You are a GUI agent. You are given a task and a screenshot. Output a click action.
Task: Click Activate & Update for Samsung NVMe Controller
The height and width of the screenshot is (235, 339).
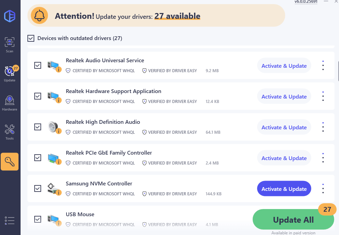click(x=284, y=189)
